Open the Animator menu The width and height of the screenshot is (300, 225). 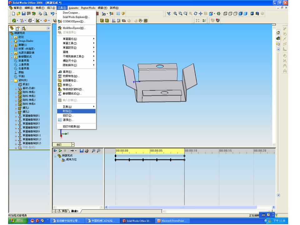[74, 8]
